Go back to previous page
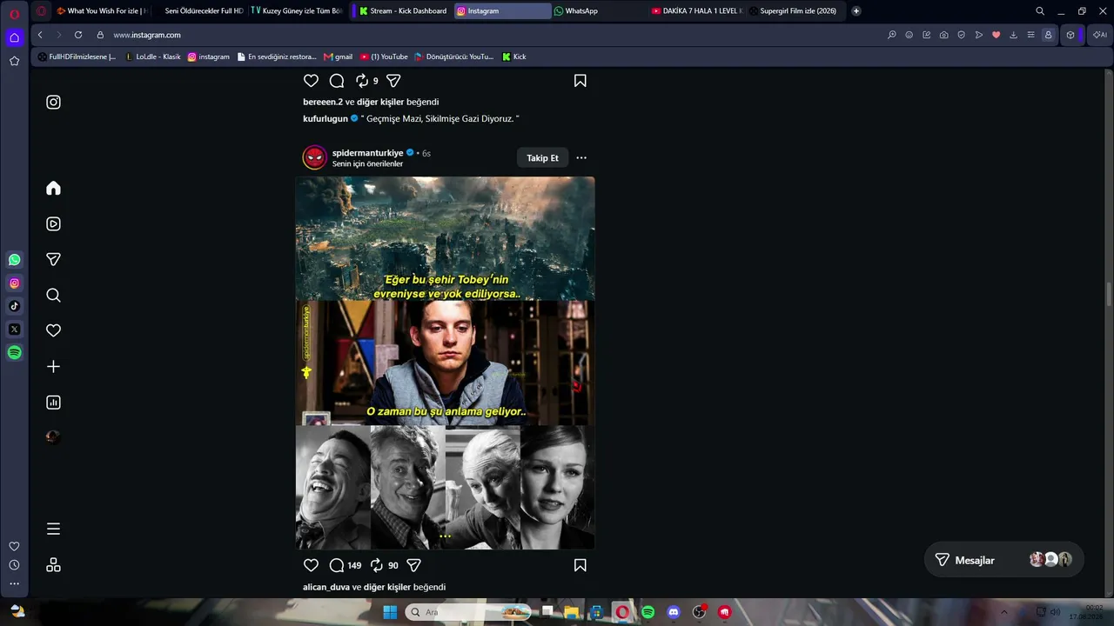The width and height of the screenshot is (1114, 626). click(40, 35)
